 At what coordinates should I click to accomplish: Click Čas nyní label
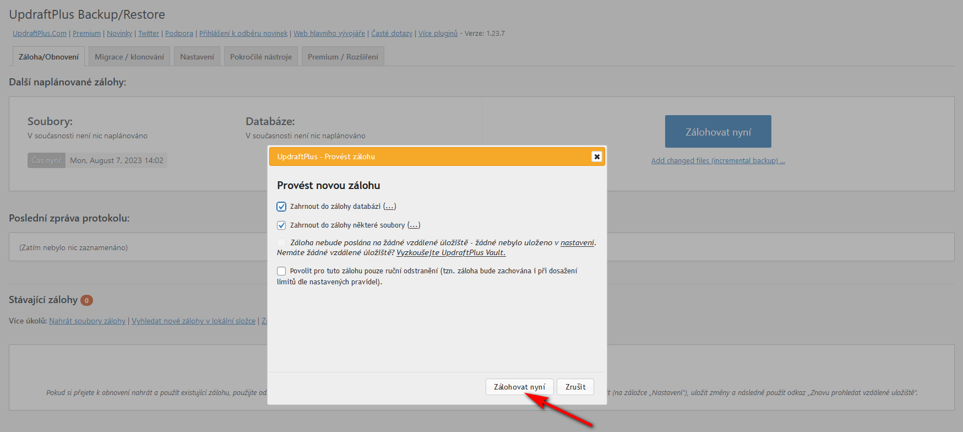(x=47, y=160)
